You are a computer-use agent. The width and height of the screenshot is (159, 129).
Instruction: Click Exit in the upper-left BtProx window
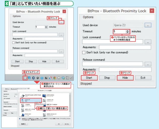tap(58, 61)
